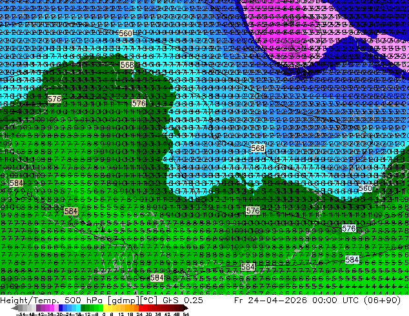Click the yellow swatch in the temperature legend

[105, 308]
